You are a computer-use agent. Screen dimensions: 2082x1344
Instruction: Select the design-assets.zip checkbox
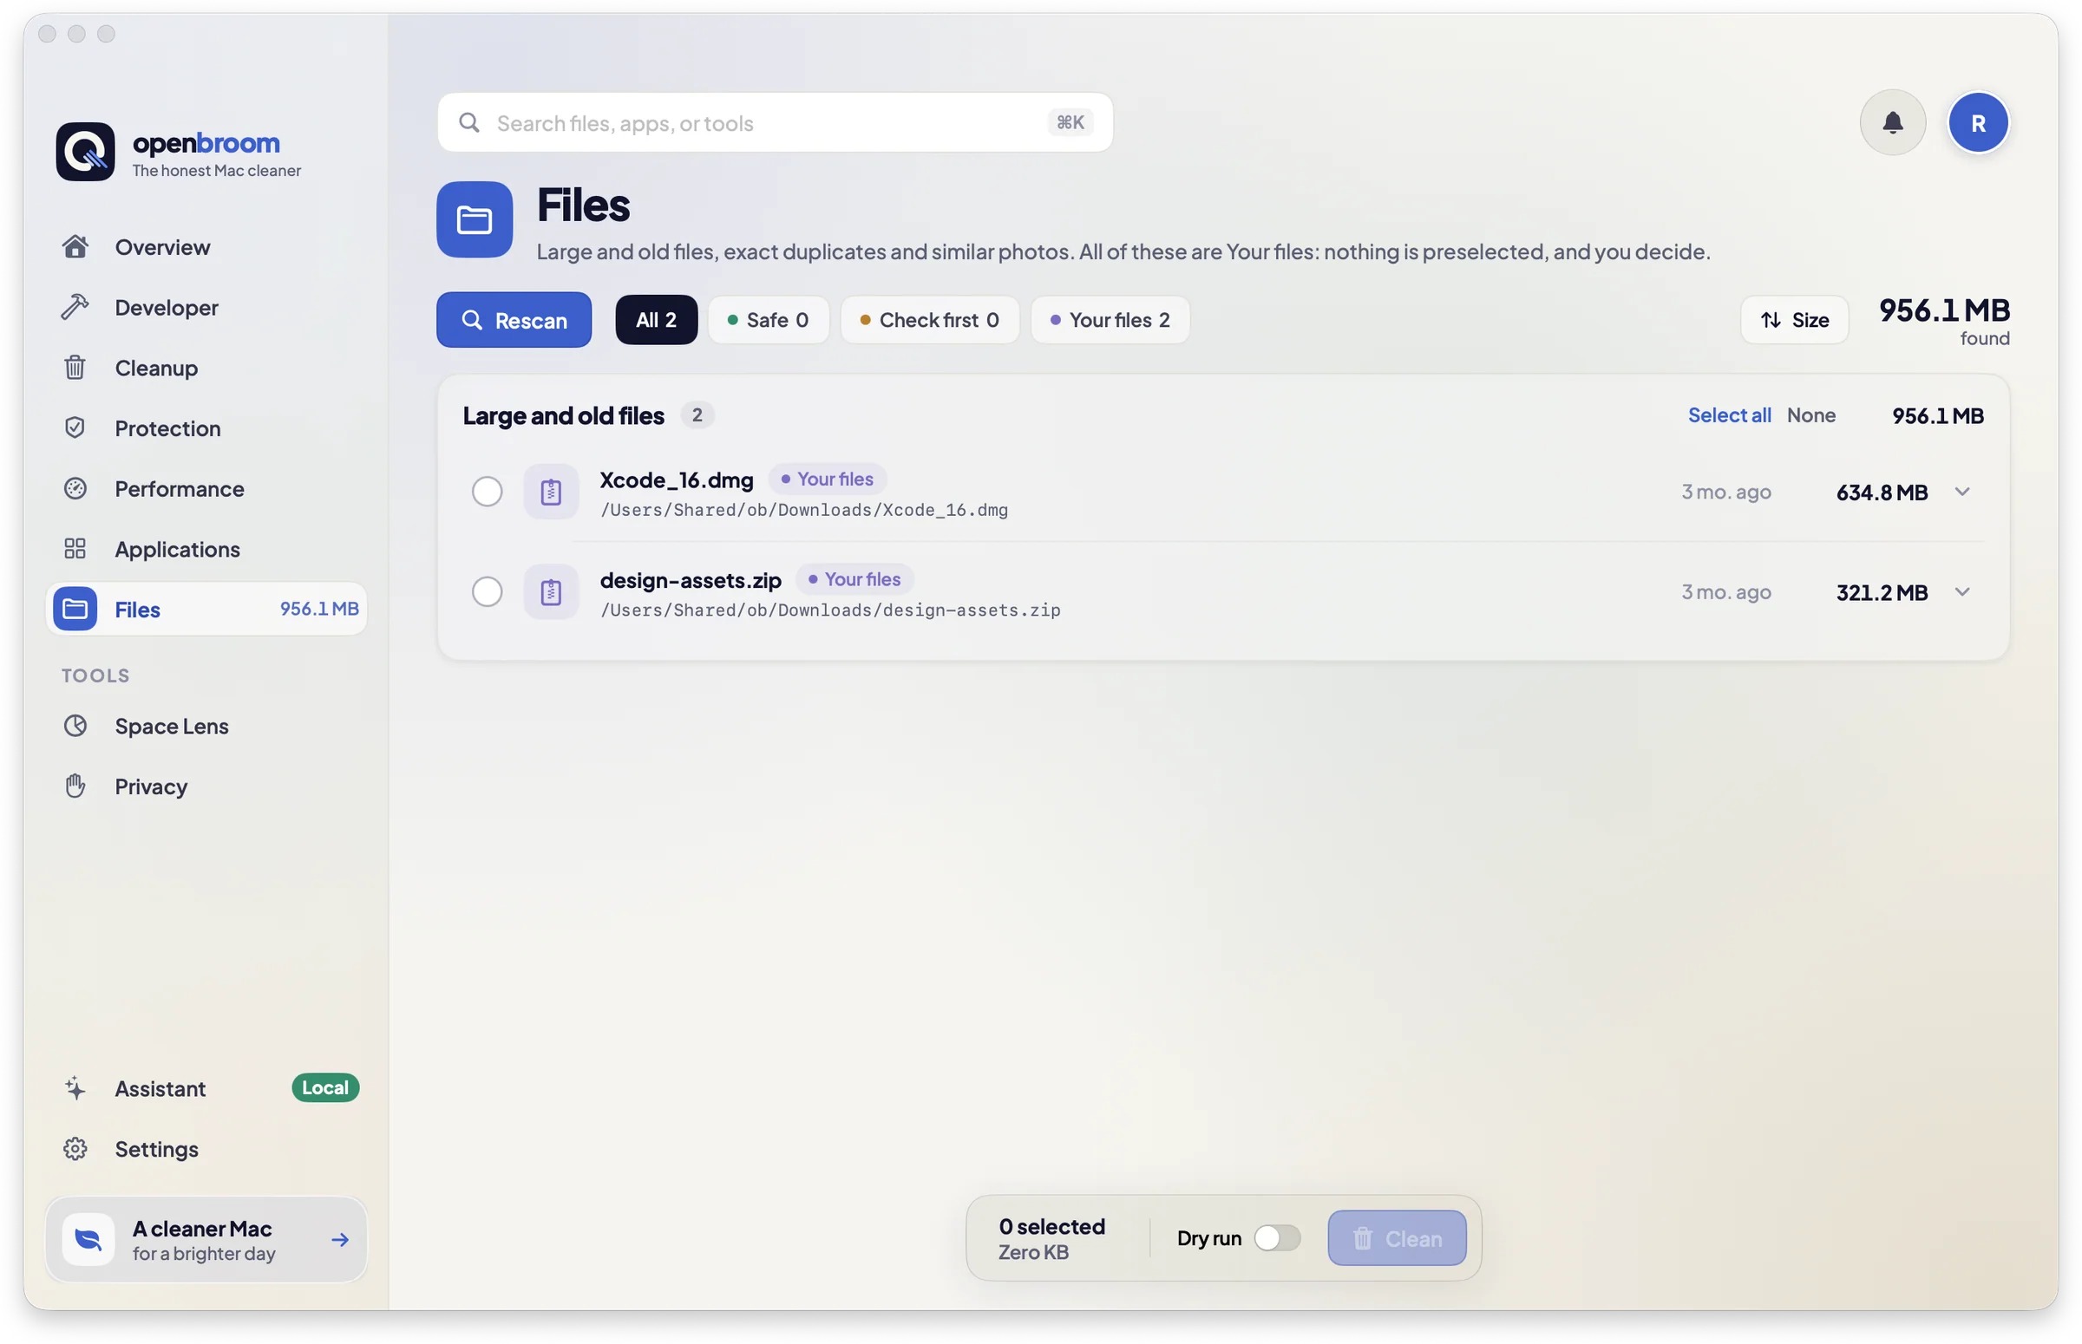click(488, 591)
